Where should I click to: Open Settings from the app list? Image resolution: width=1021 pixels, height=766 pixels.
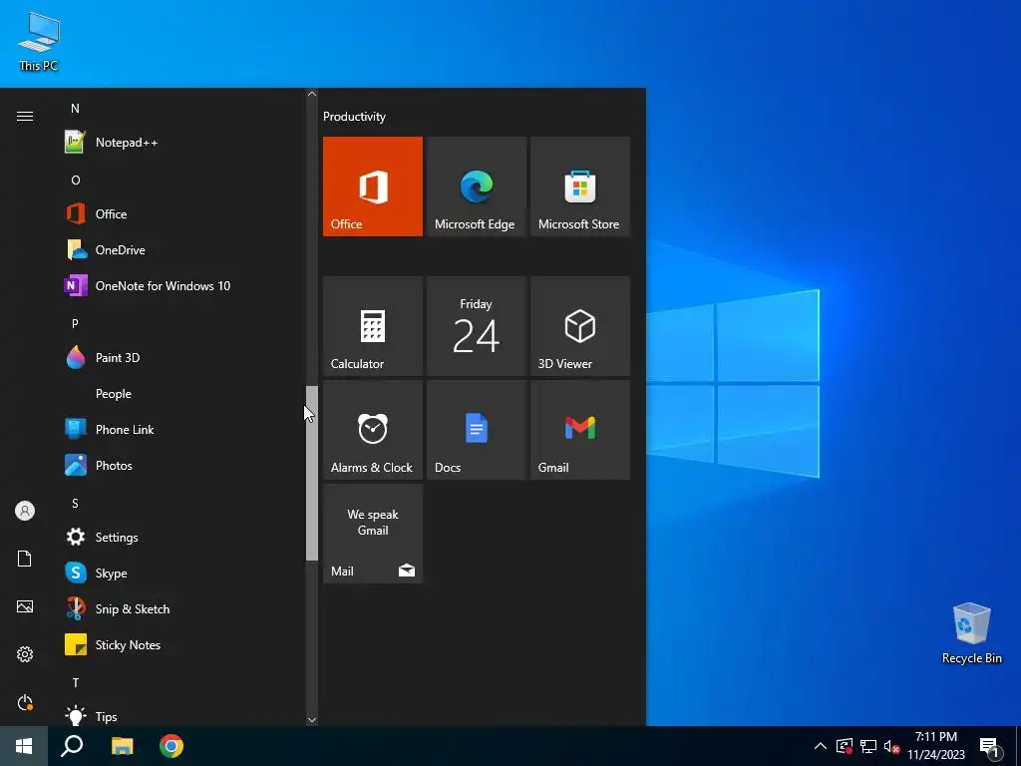(x=182, y=538)
